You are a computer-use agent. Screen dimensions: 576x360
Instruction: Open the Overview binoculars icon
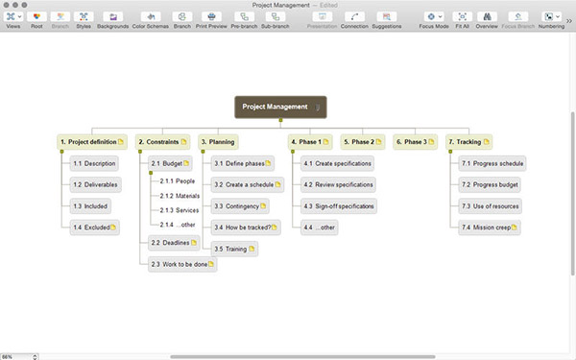pyautogui.click(x=487, y=17)
